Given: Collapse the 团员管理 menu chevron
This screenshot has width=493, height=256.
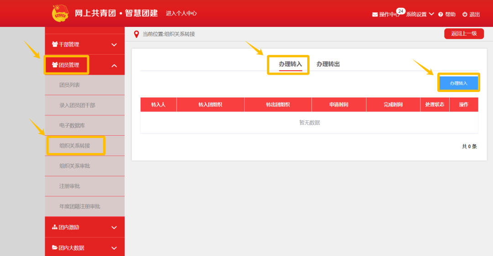Looking at the screenshot, I should [x=114, y=66].
